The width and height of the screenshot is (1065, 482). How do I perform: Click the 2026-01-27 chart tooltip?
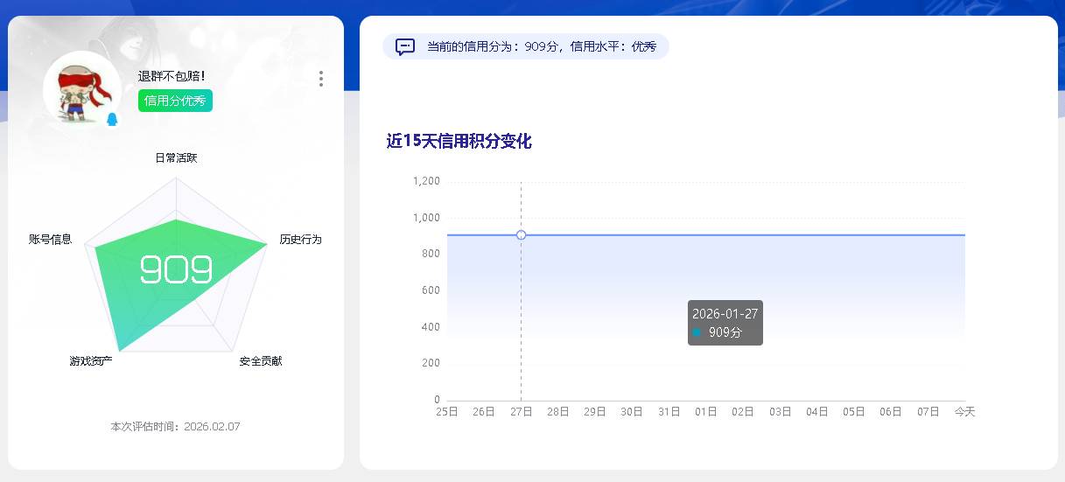tap(725, 323)
